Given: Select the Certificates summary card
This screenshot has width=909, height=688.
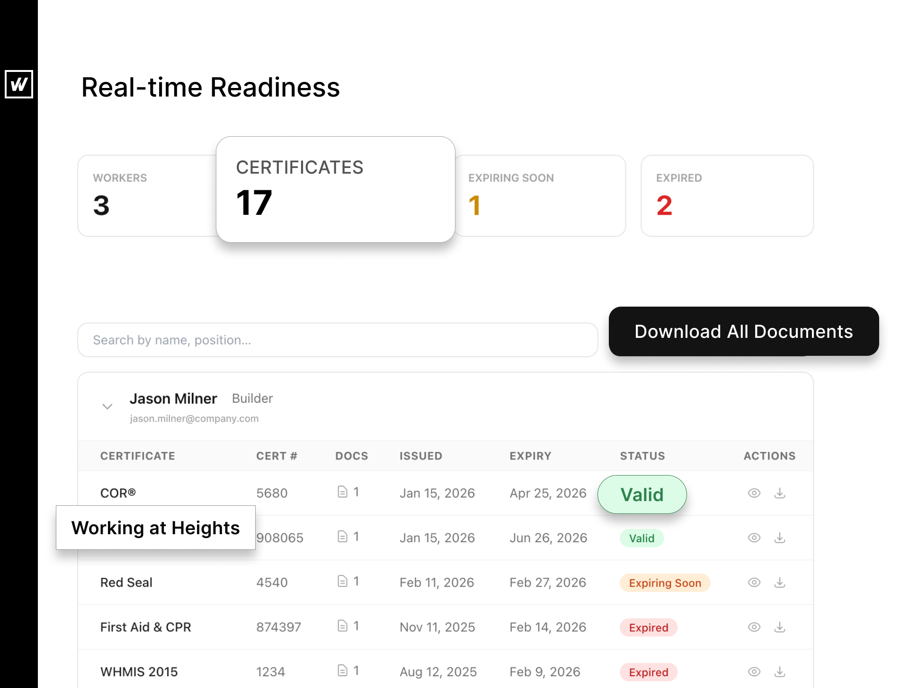Looking at the screenshot, I should point(335,189).
